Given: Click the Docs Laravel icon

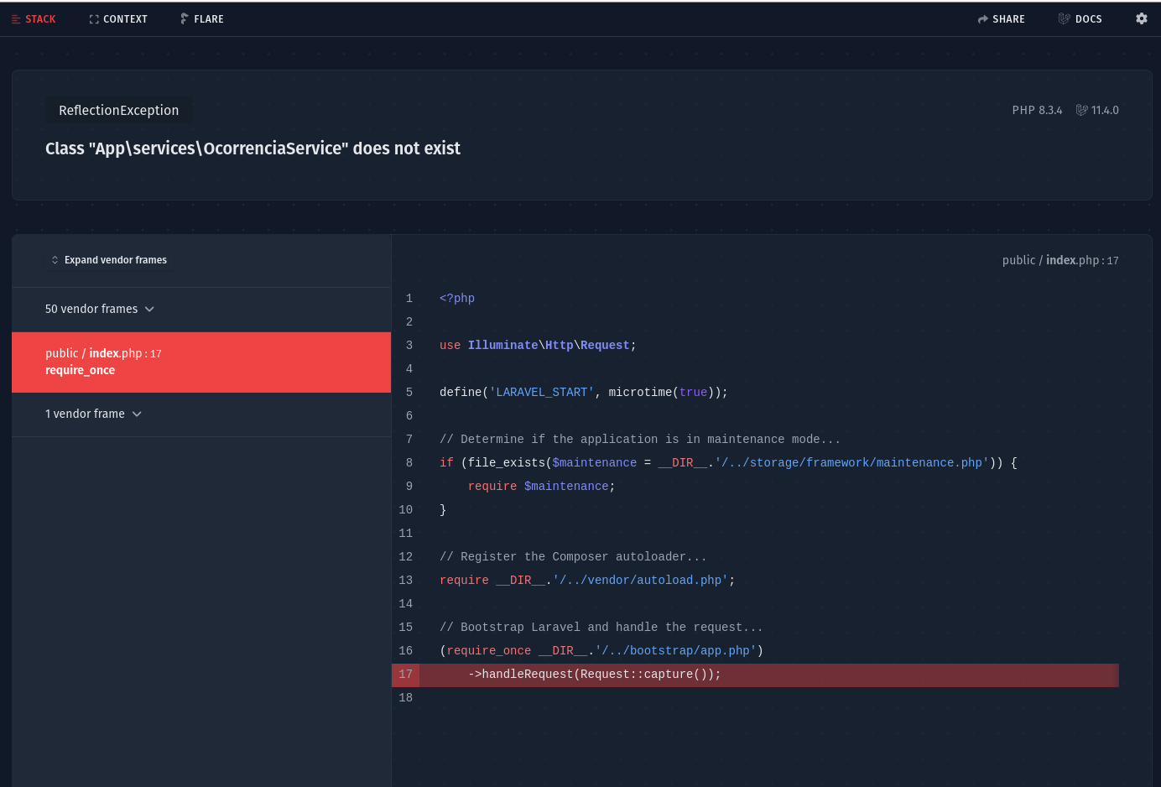Looking at the screenshot, I should tap(1064, 18).
